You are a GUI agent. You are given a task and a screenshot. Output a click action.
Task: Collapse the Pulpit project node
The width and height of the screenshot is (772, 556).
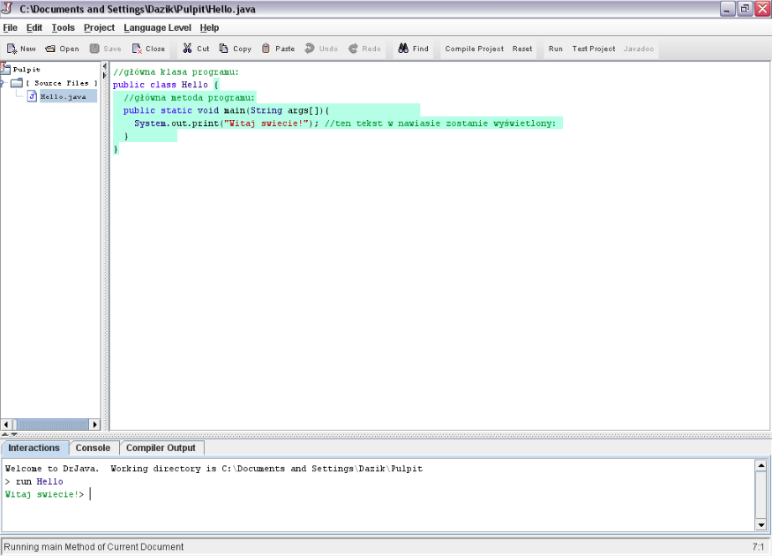[3, 69]
